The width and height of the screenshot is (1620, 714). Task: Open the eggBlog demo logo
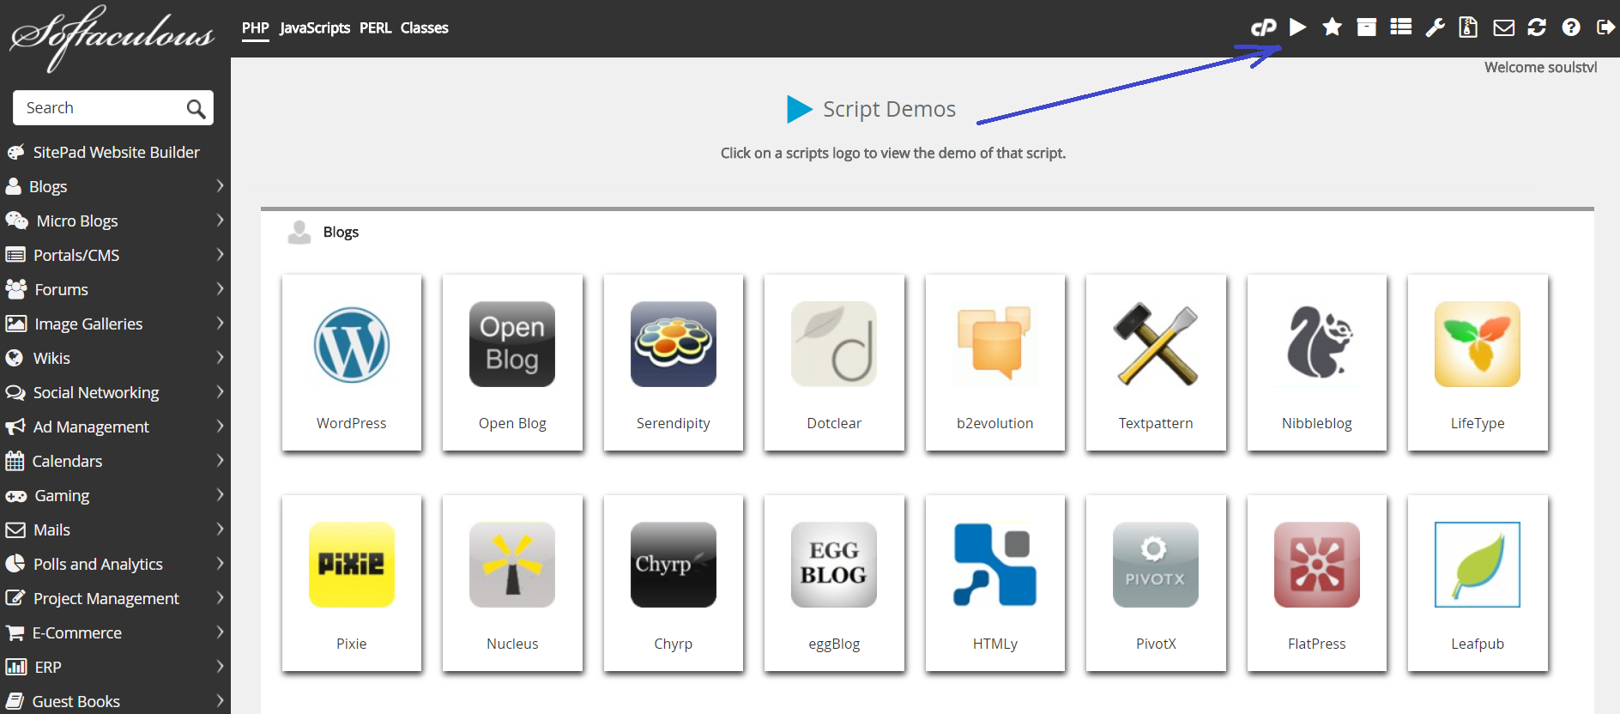[834, 565]
